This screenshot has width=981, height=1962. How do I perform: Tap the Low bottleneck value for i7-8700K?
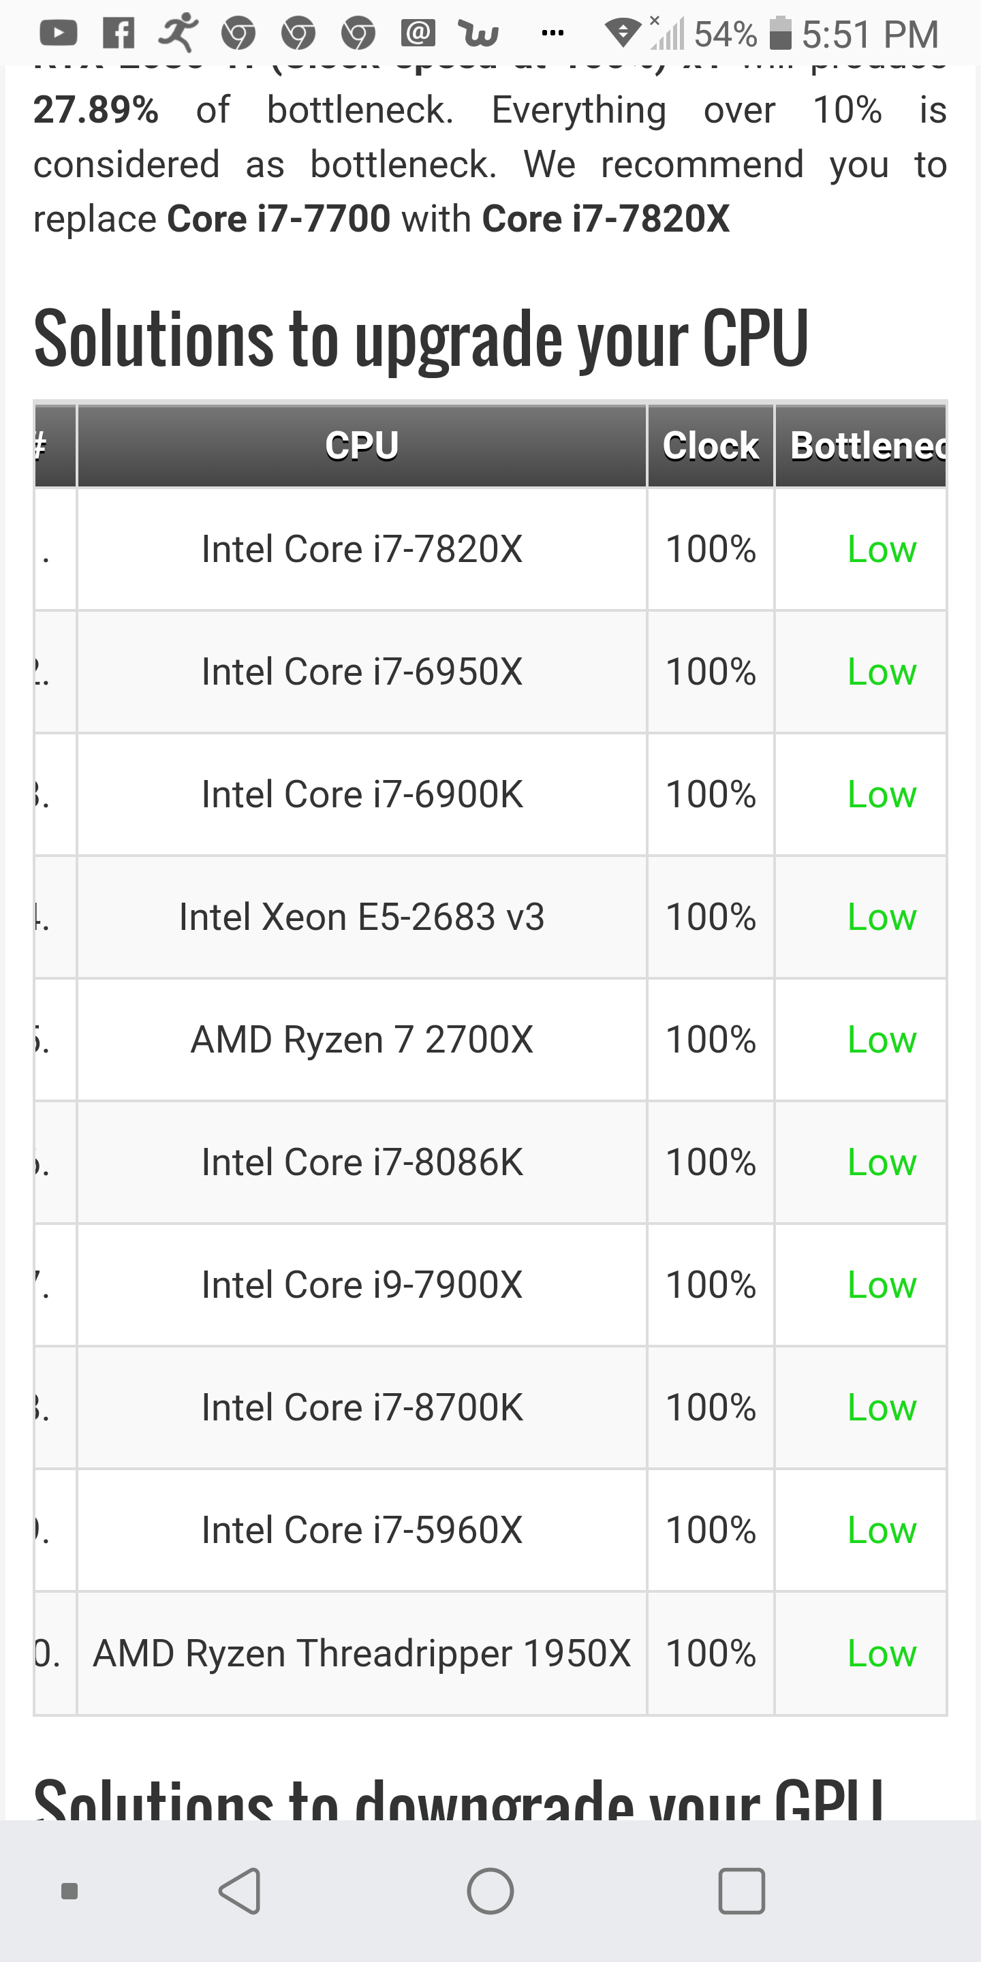pyautogui.click(x=882, y=1407)
